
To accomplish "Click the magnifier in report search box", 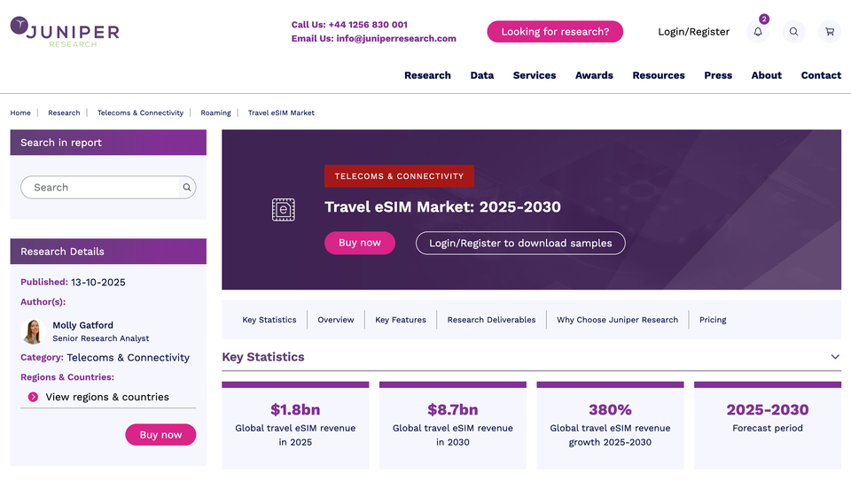I will coord(187,187).
